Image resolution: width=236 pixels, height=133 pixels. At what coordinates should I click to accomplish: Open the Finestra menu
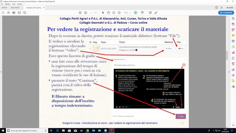tap(20, 4)
